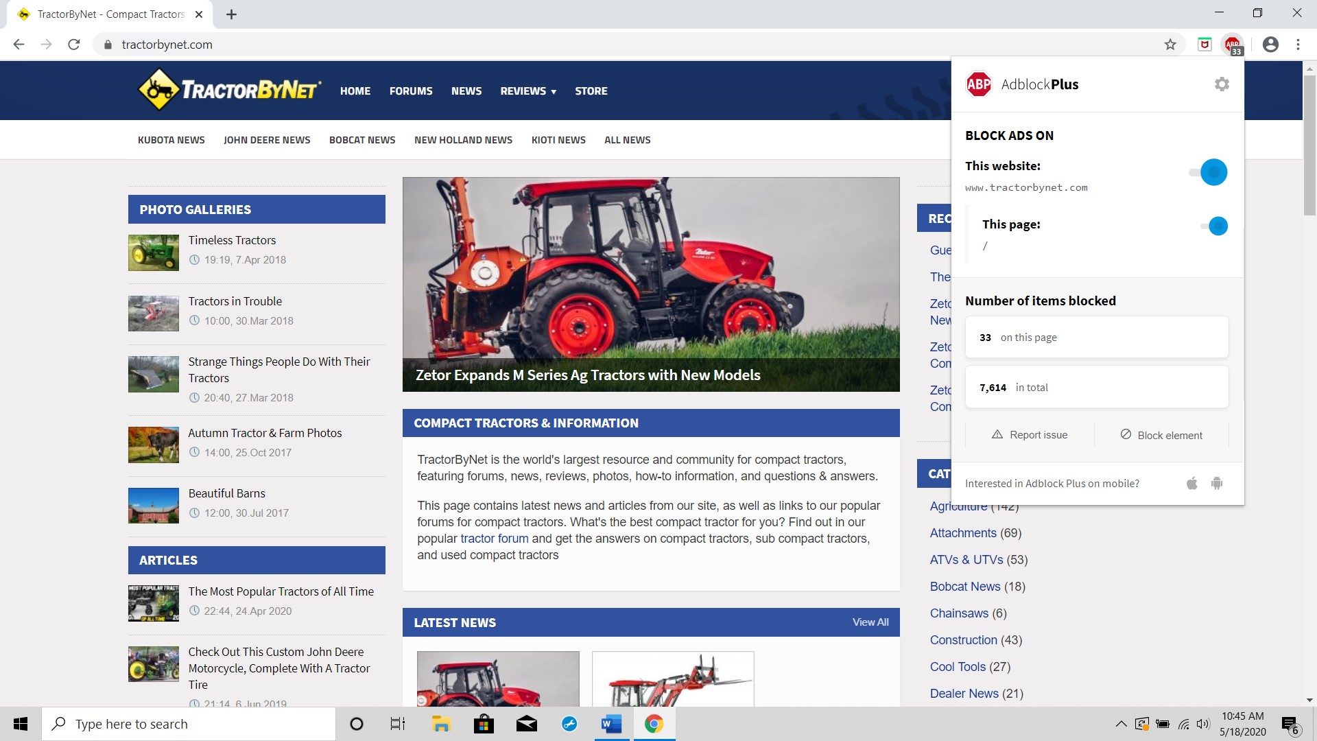1317x741 pixels.
Task: Open Mail app from taskbar
Action: click(x=527, y=724)
